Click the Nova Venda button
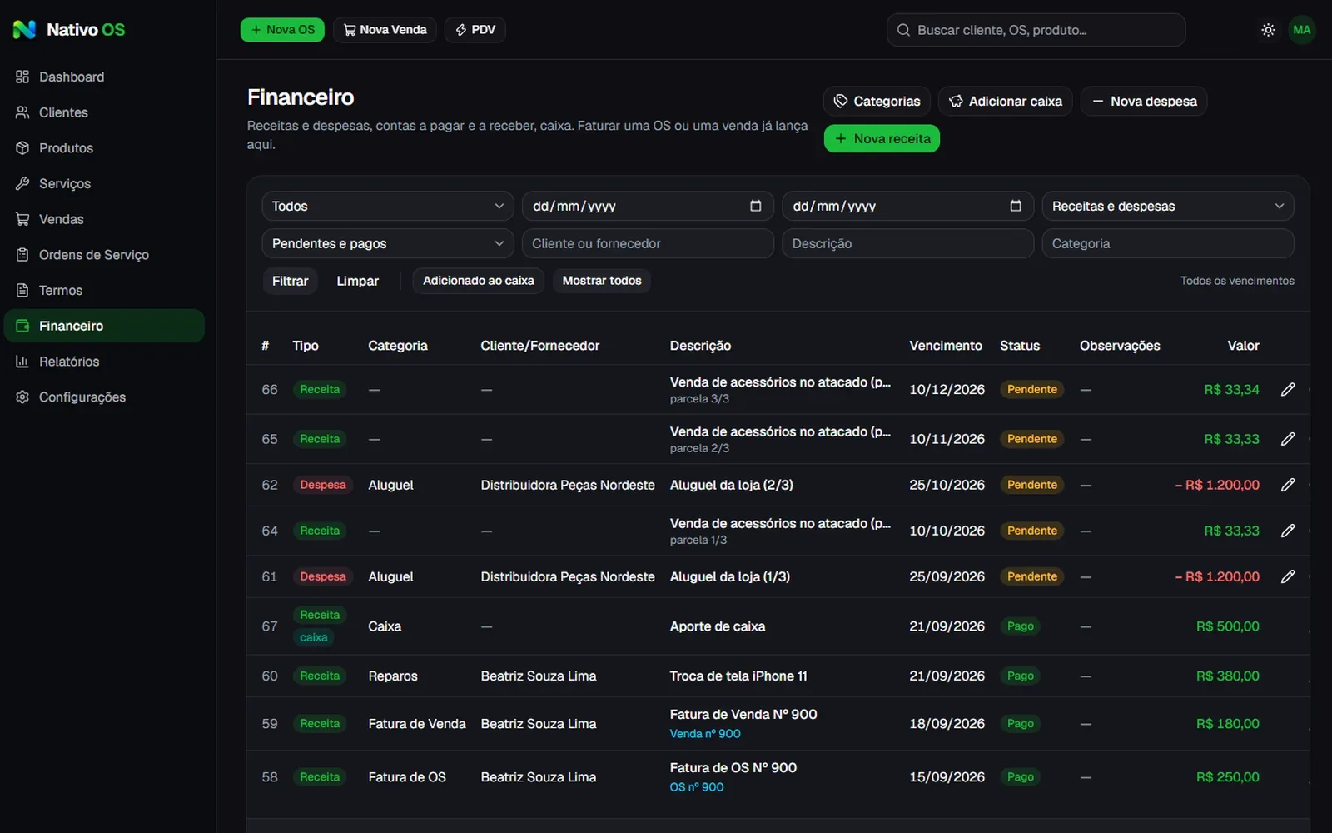The height and width of the screenshot is (833, 1332). 385,30
